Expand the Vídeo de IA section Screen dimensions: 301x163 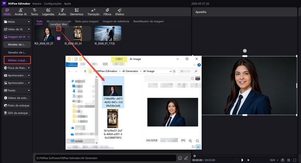pyautogui.click(x=29, y=29)
